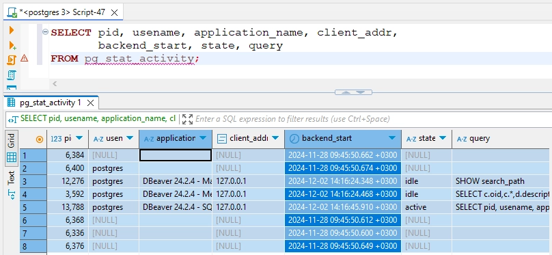Click the backend_start clock type icon
The image size is (552, 255).
pyautogui.click(x=294, y=139)
